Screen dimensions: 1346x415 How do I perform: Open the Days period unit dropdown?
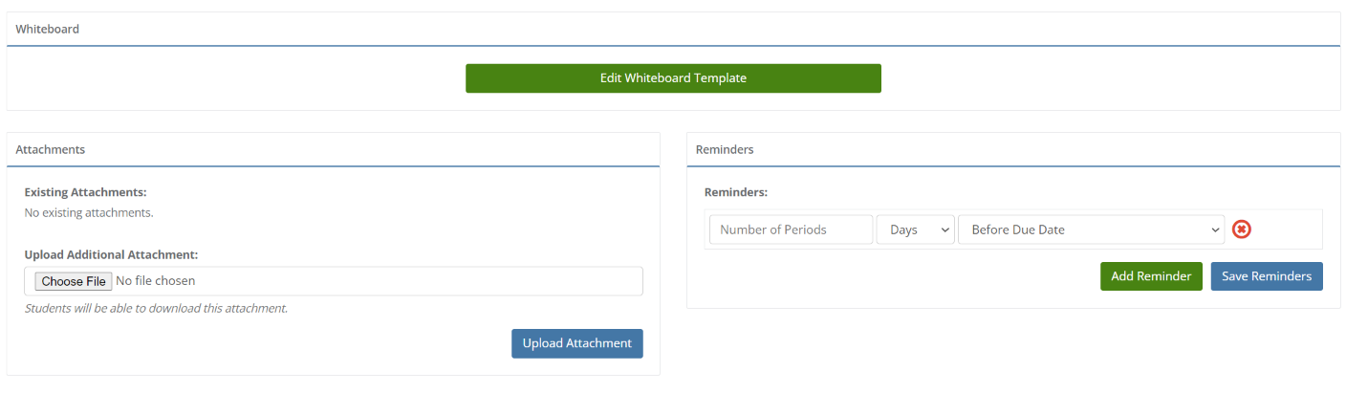coord(916,229)
